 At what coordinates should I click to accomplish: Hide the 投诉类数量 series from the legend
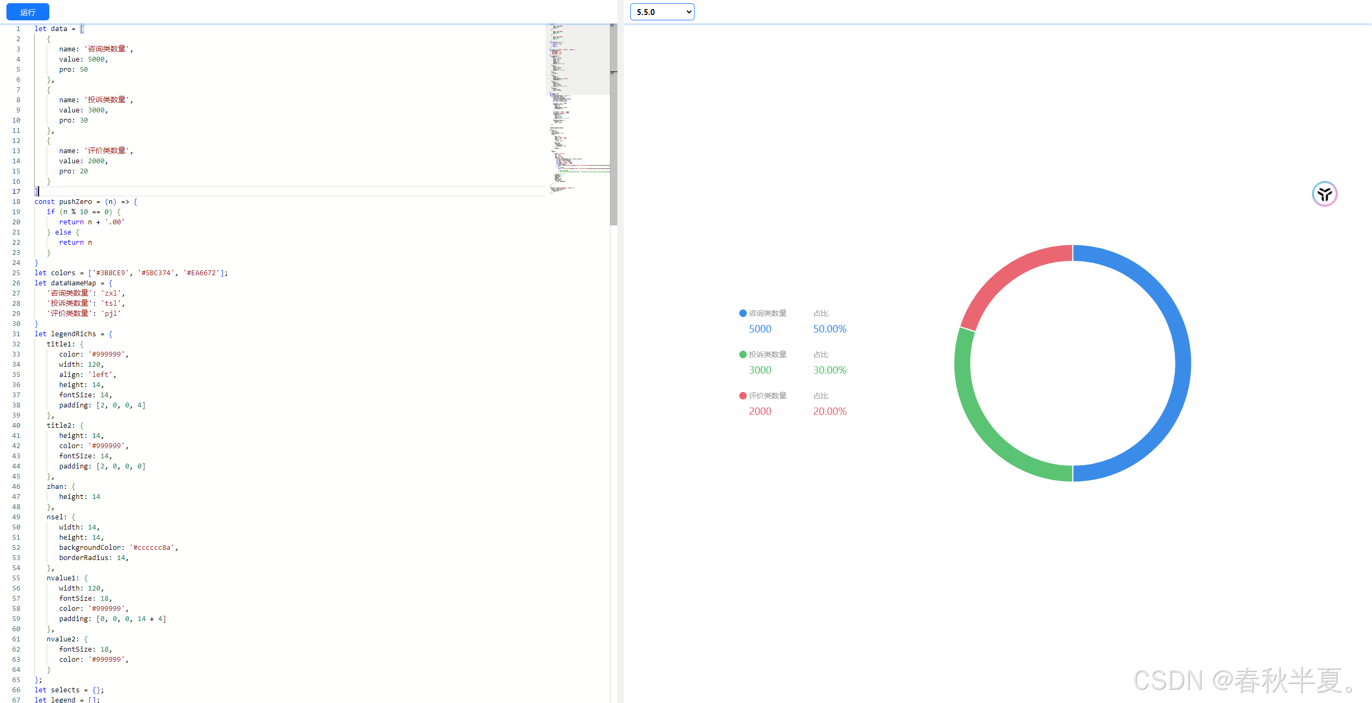point(767,354)
